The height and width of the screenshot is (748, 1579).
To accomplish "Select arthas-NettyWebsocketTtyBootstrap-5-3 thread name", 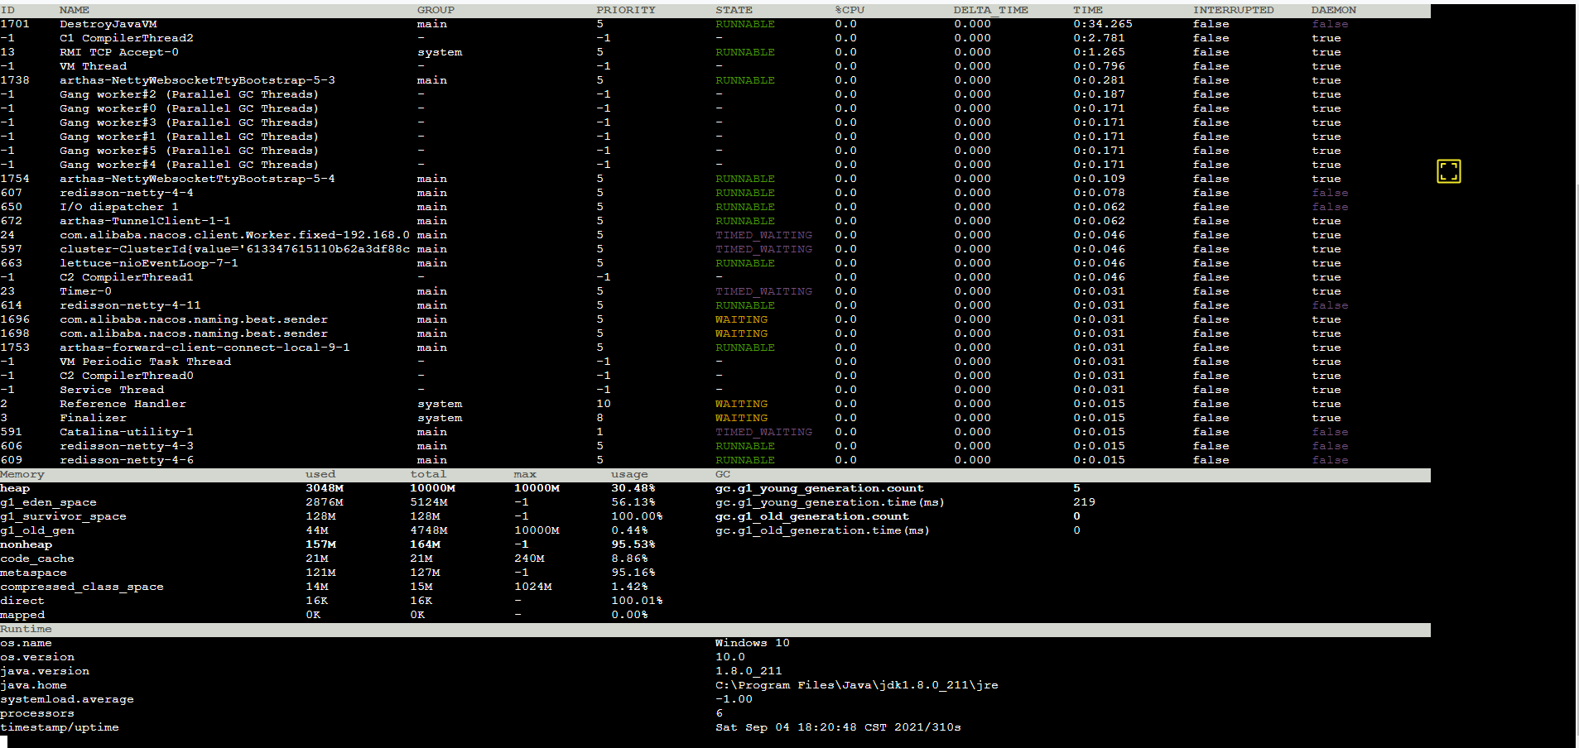I will click(x=197, y=80).
